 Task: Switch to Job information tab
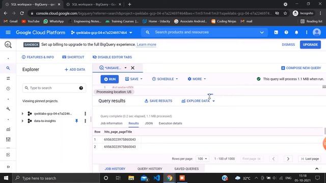point(112,123)
